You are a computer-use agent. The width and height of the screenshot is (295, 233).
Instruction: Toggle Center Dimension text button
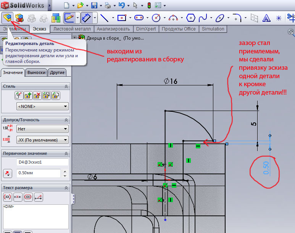click(x=18, y=197)
